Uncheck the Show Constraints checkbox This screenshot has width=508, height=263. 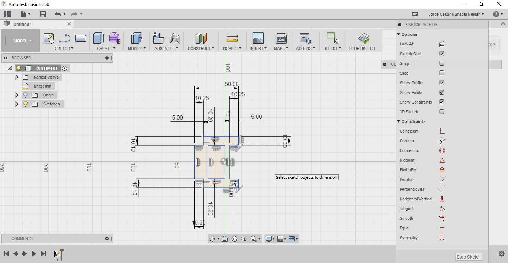tap(442, 102)
